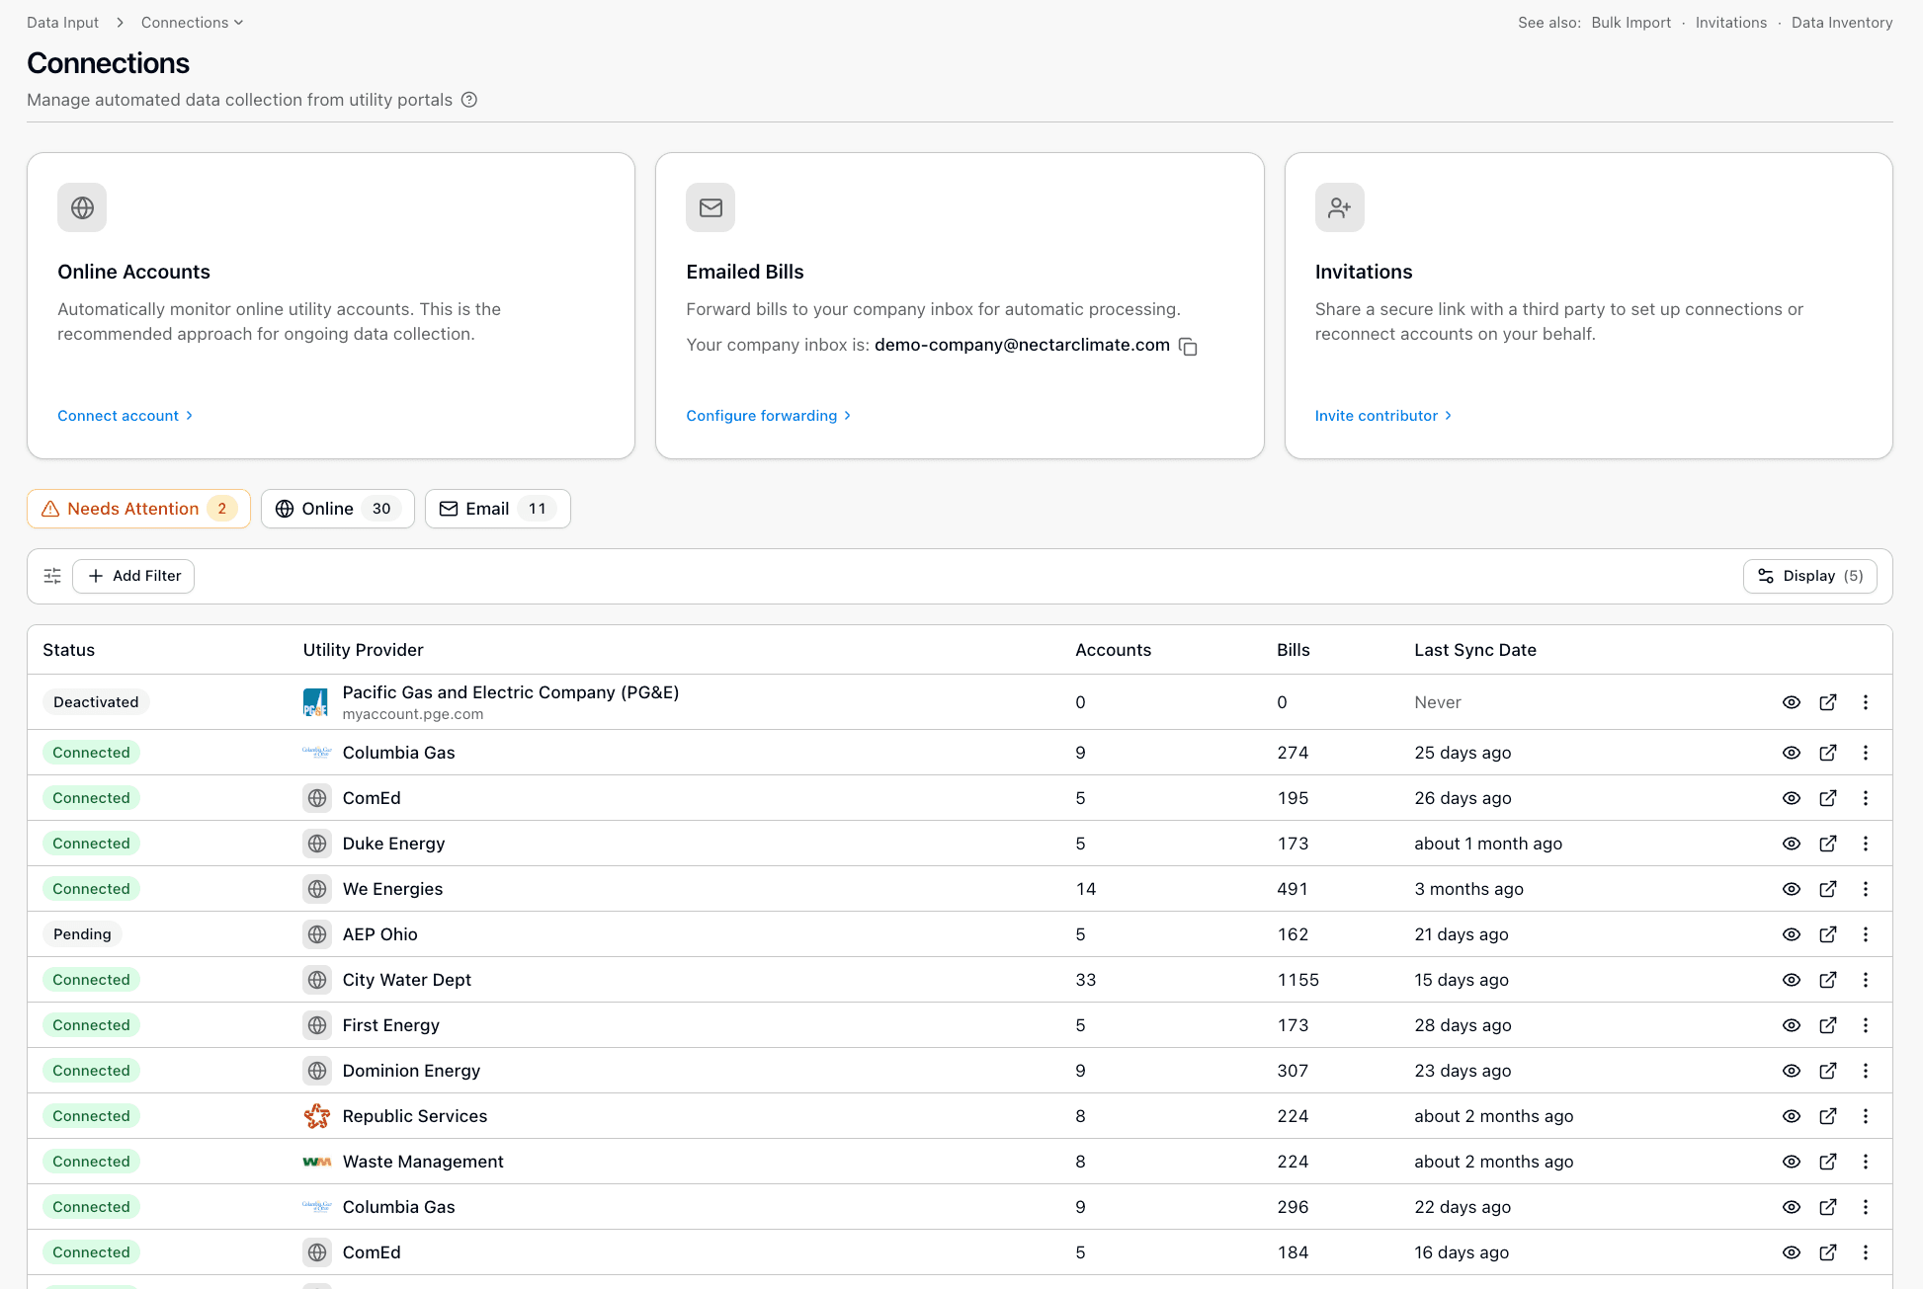Copy the company inbox email address

[1188, 347]
